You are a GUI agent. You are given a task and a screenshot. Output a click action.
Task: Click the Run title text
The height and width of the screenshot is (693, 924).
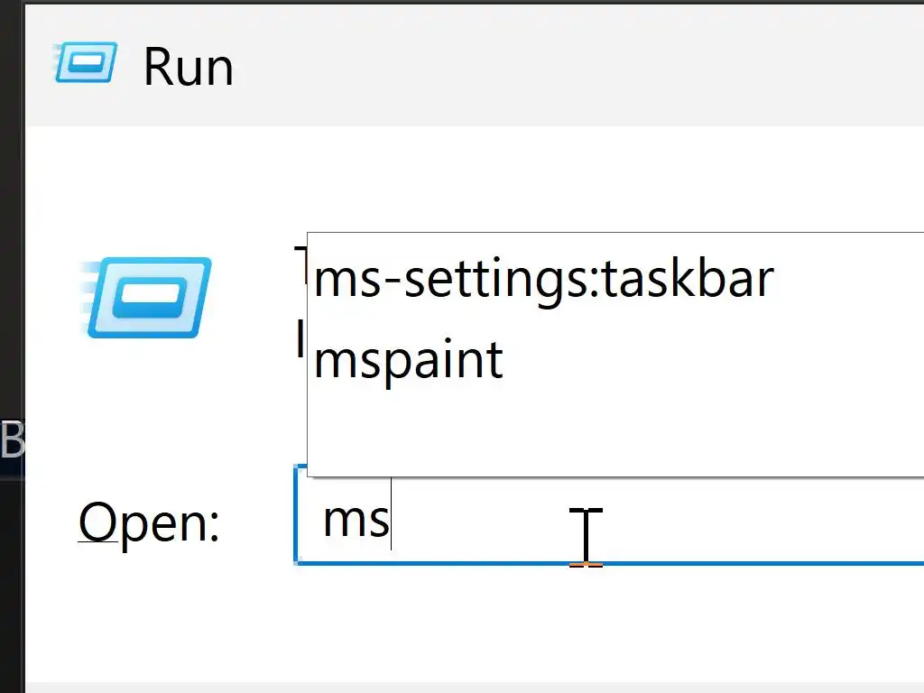pyautogui.click(x=189, y=67)
